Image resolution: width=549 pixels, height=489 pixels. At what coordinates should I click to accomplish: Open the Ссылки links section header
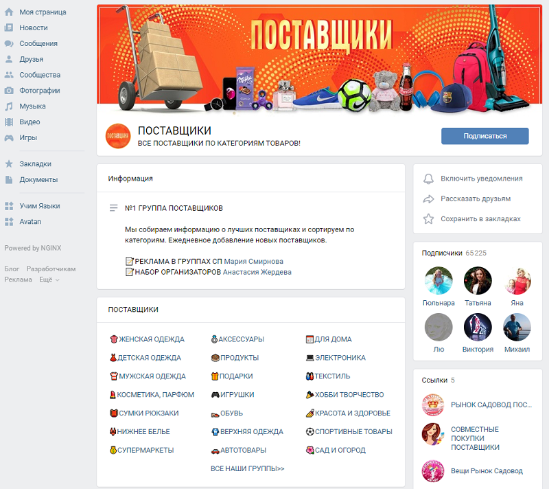tap(434, 380)
